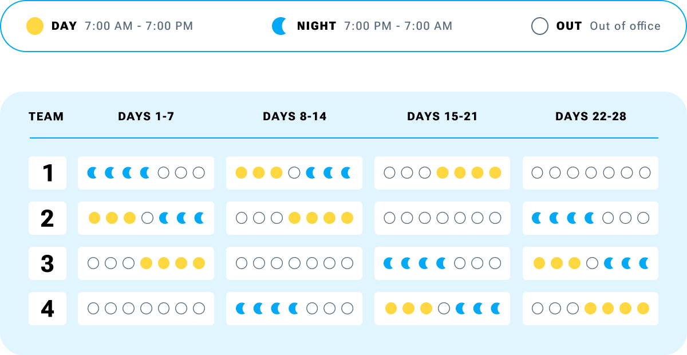Click the "Out of office" legend text
Screen dimensions: 687x355
[x=625, y=26]
